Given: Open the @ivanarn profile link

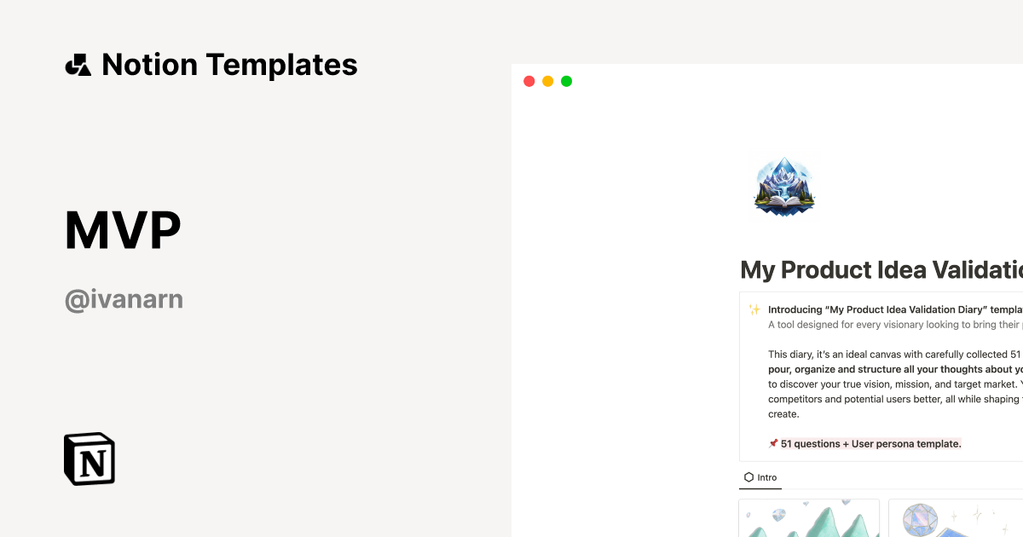Looking at the screenshot, I should click(124, 298).
